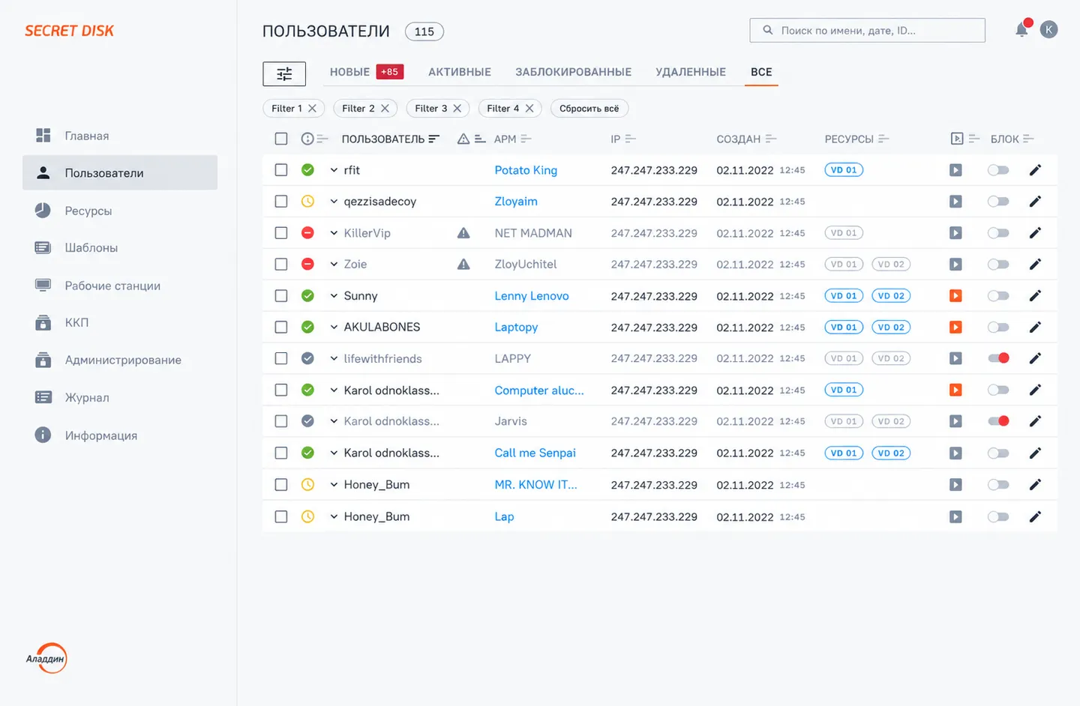
Task: Remove Filter 1 chip
Action: (313, 109)
